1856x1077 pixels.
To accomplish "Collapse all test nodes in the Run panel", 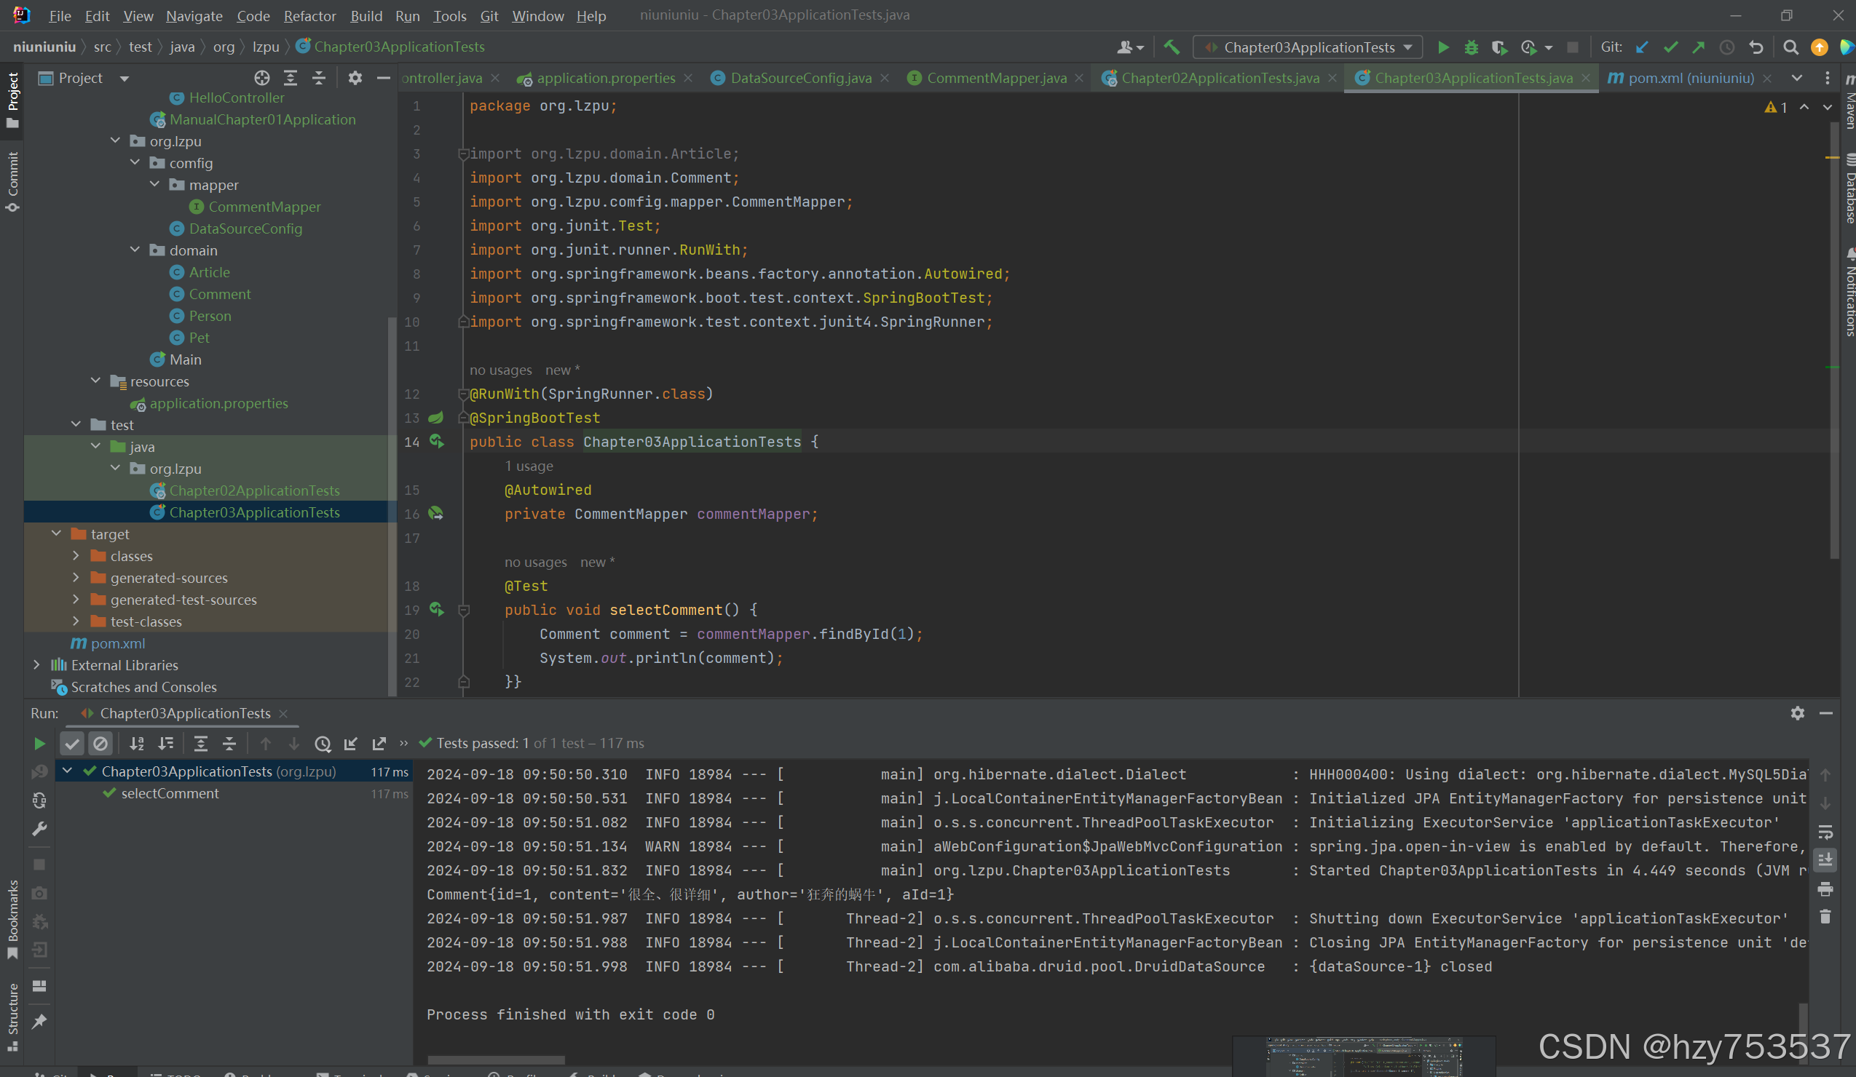I will coord(230,744).
